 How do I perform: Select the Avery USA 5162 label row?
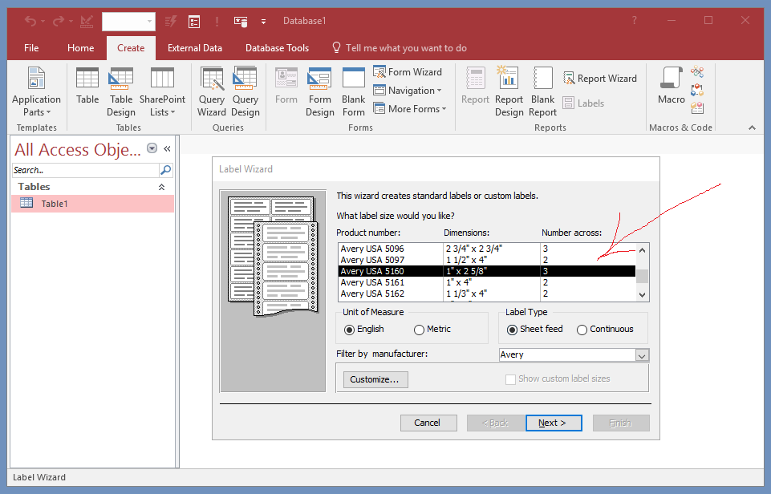tap(487, 294)
